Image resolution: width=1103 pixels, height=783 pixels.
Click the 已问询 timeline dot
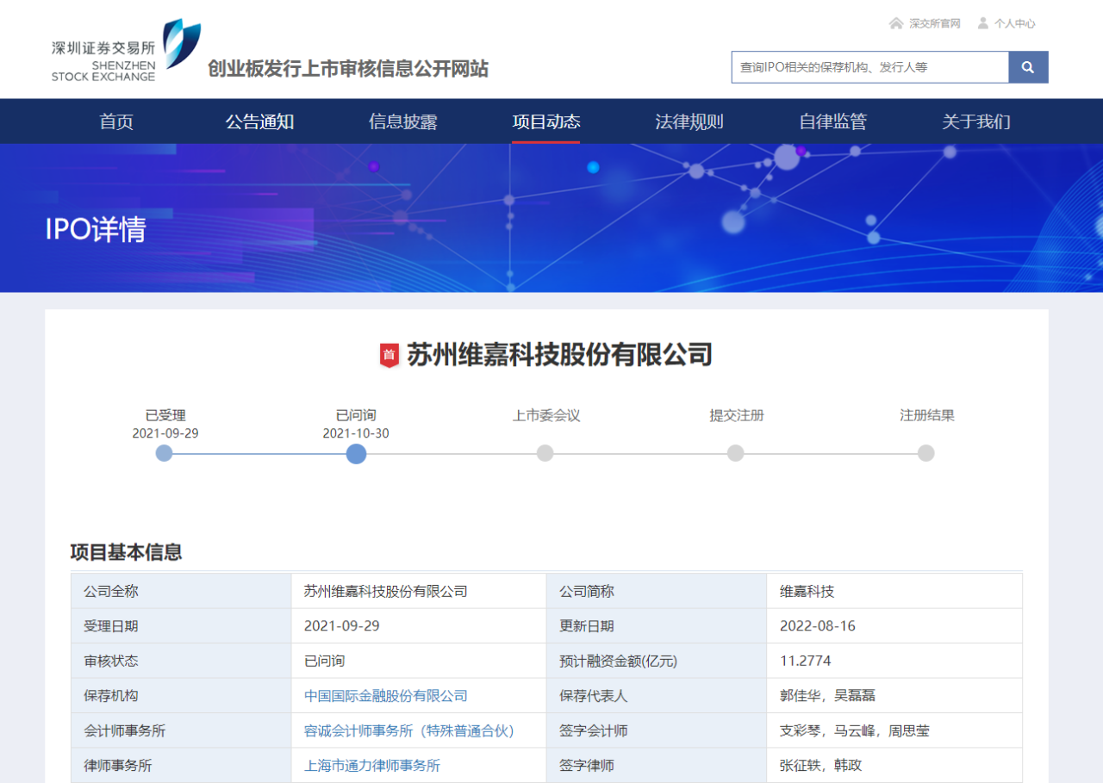356,453
